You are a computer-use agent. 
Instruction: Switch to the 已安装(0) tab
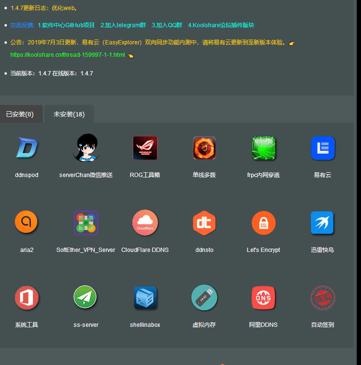20,115
